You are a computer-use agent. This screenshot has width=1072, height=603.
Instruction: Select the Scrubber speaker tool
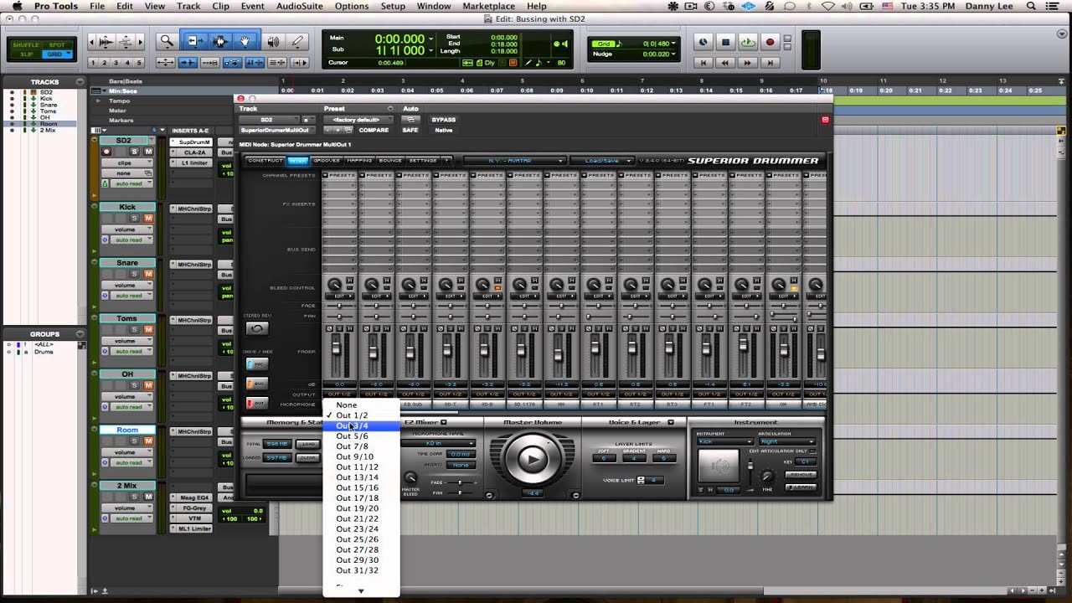[273, 41]
